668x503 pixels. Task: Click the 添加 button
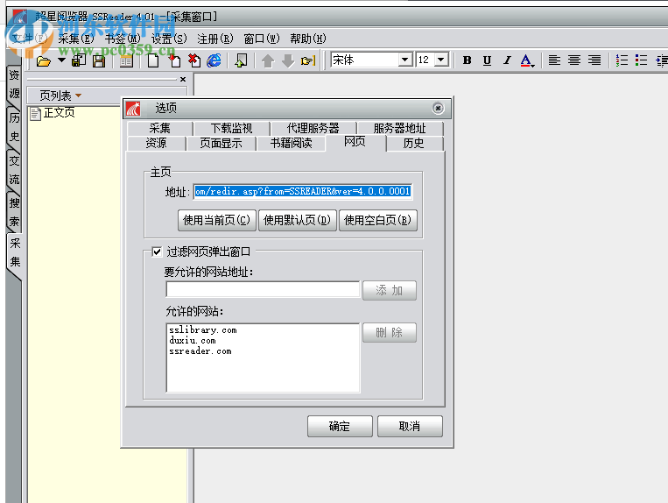click(x=390, y=291)
